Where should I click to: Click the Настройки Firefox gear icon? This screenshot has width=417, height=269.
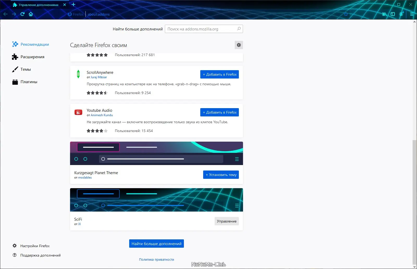click(x=15, y=246)
